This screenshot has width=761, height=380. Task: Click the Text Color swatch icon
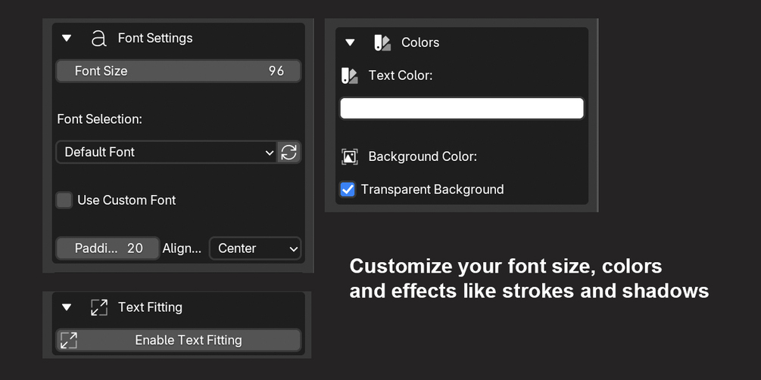coord(349,76)
